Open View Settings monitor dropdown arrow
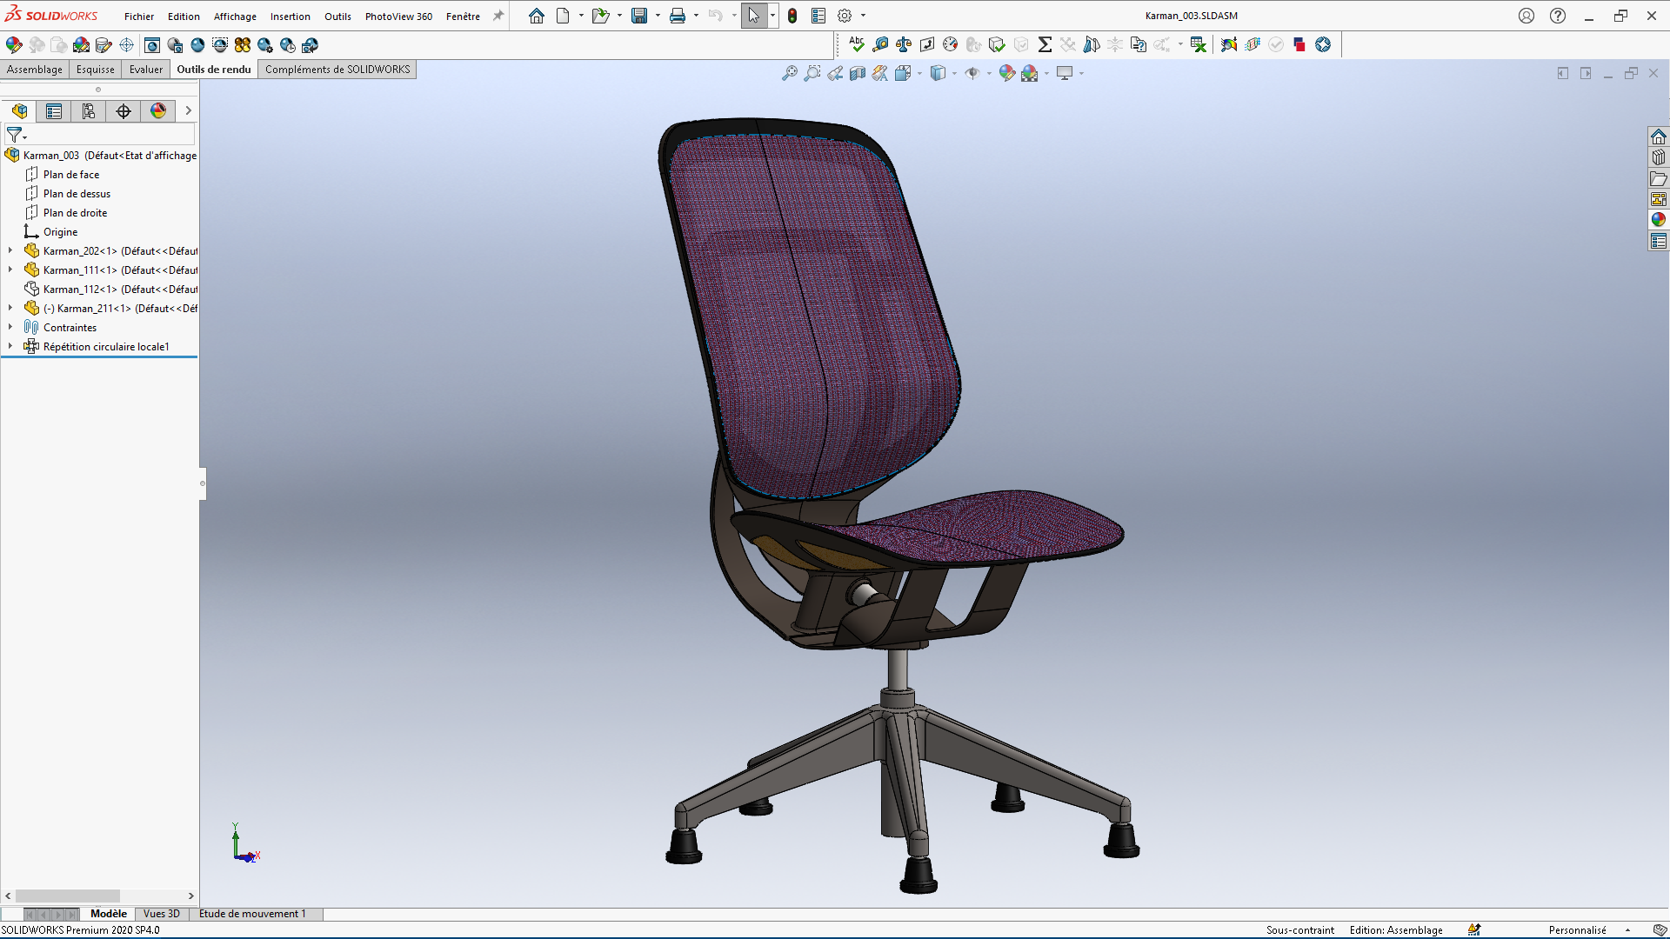This screenshot has height=939, width=1670. click(1081, 74)
